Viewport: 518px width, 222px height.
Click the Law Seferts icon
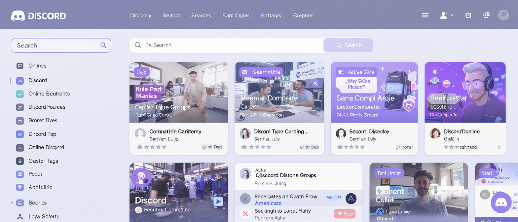[x=20, y=217]
